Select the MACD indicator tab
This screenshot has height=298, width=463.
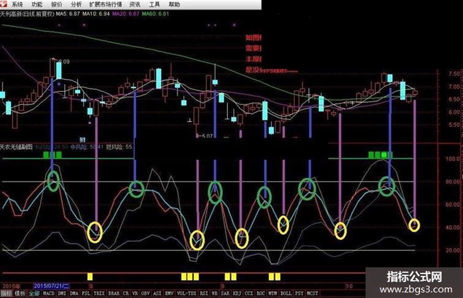pyautogui.click(x=49, y=293)
